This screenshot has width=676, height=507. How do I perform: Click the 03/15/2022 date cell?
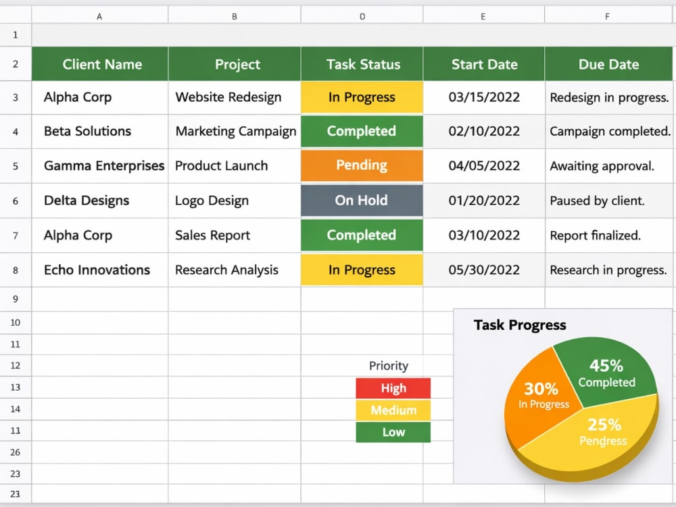[x=484, y=97]
